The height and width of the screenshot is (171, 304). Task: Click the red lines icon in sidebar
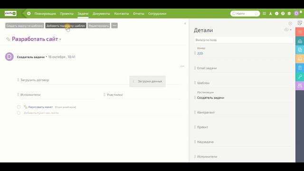click(300, 32)
